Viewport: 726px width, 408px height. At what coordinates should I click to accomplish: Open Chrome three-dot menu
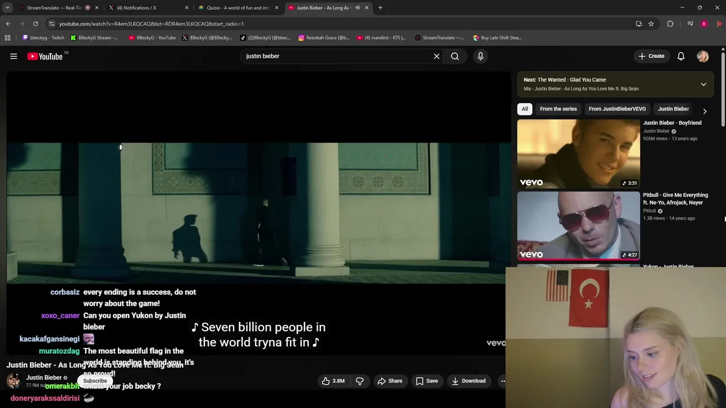(x=719, y=24)
